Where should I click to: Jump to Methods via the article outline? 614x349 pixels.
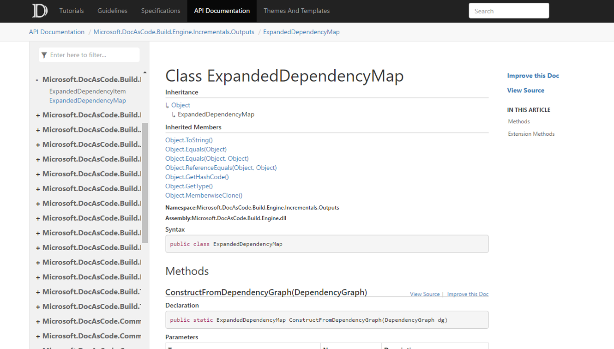click(518, 121)
